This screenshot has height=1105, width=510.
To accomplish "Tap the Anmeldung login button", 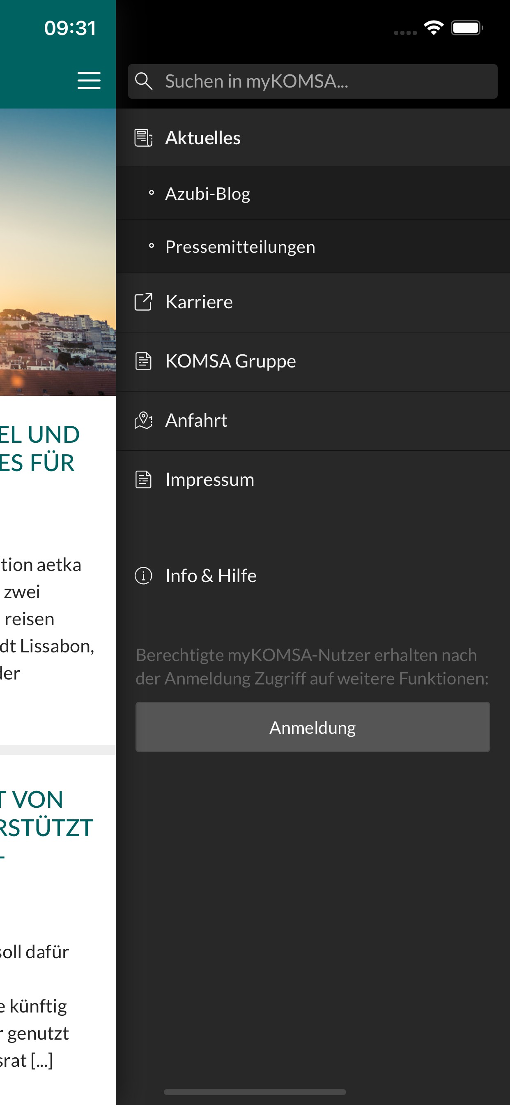I will (x=313, y=727).
